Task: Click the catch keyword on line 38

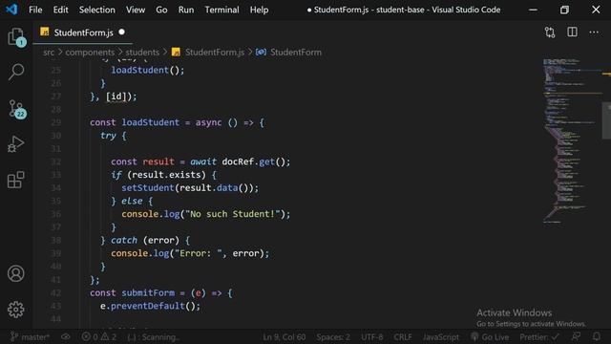Action: [x=124, y=240]
